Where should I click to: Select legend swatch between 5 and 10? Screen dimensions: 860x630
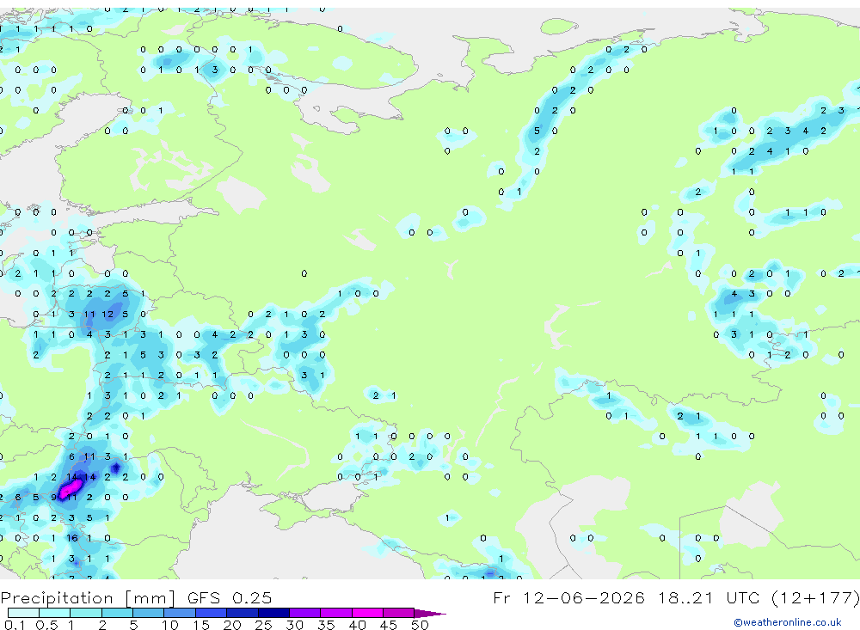point(149,613)
